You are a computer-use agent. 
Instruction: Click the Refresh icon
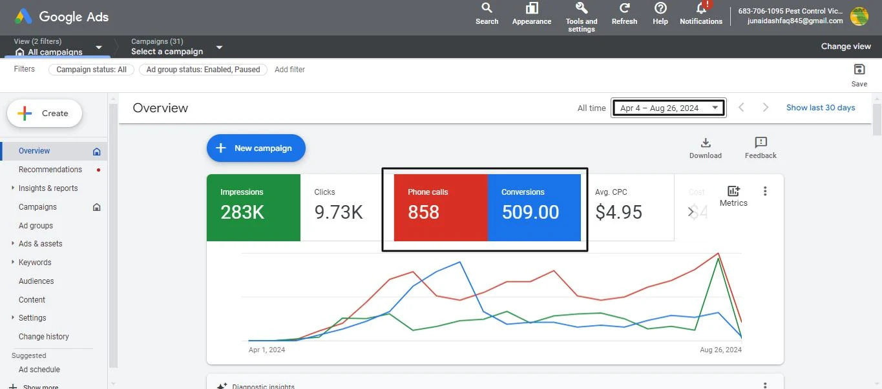624,8
